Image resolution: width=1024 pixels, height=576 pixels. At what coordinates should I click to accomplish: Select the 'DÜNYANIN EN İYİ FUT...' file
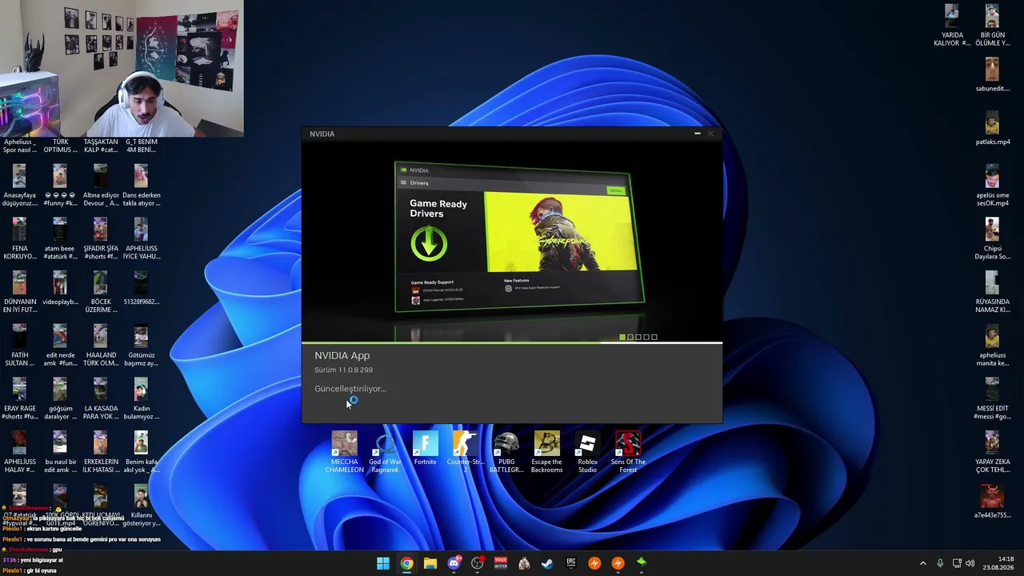19,292
